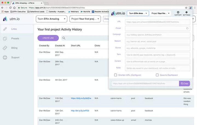
Task: Click the Configure link beside Shorten URL
Action: pos(136,75)
